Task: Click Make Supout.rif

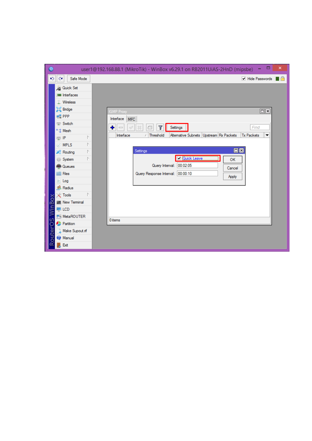Action: (x=73, y=231)
